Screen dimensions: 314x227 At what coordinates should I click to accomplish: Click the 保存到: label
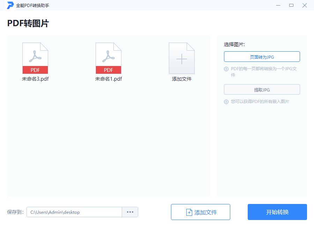pyautogui.click(x=15, y=212)
